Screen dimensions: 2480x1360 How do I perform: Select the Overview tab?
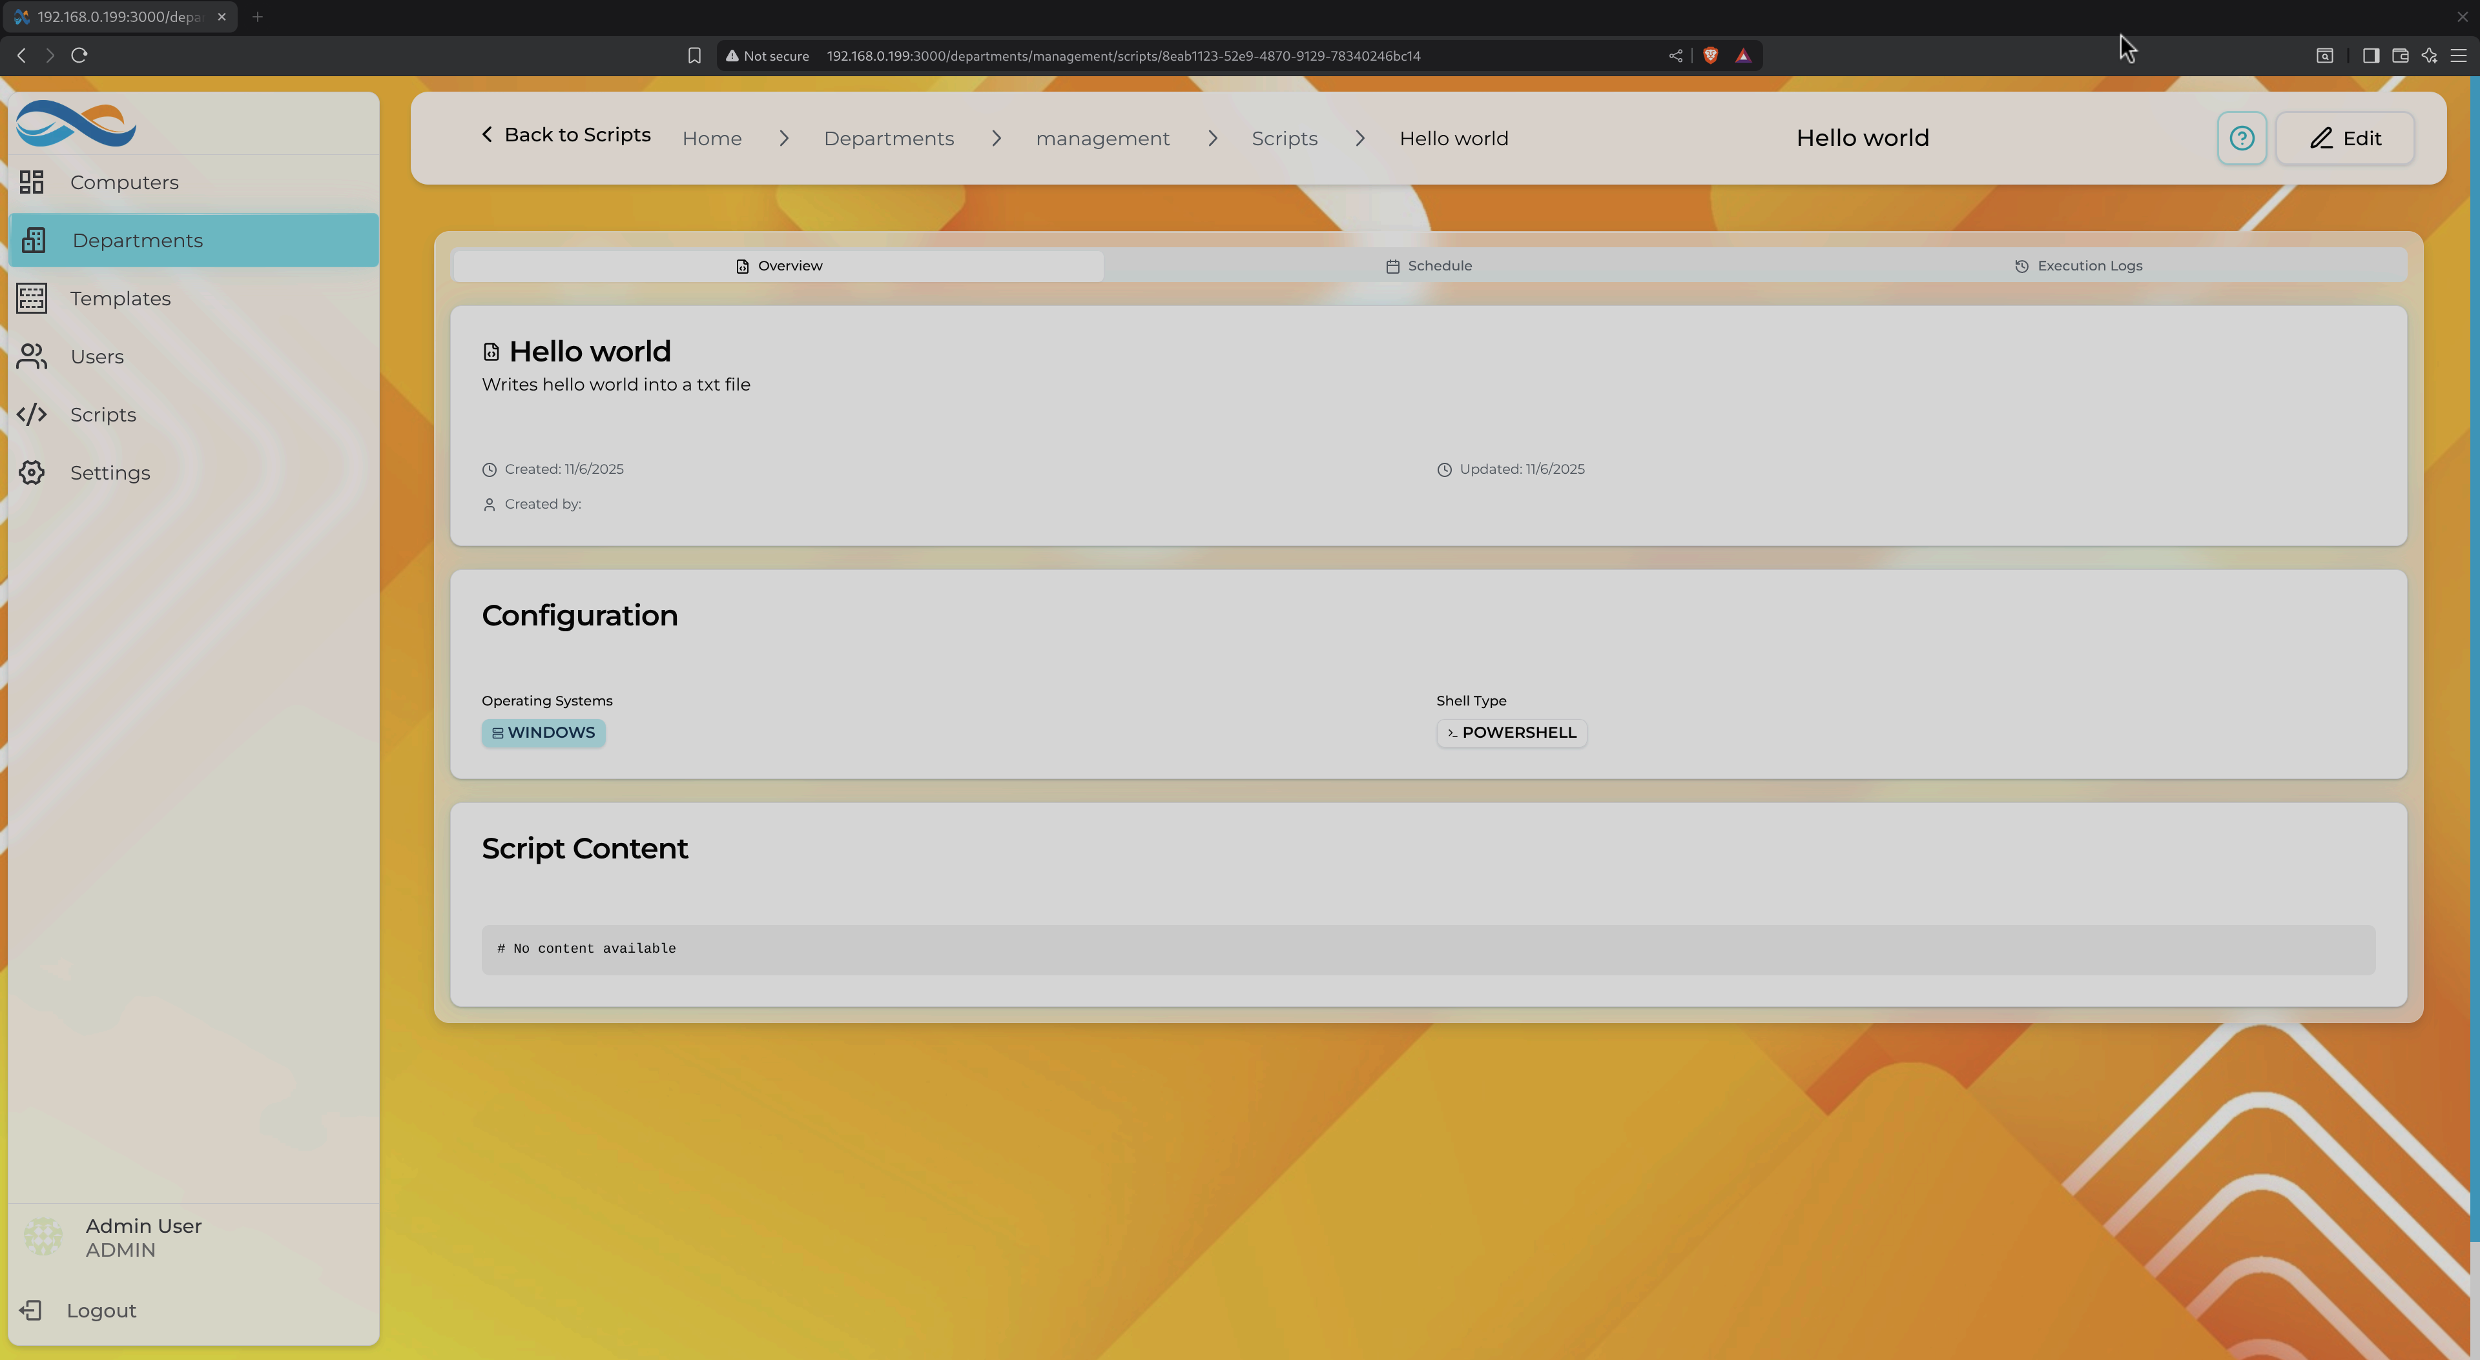click(x=778, y=266)
